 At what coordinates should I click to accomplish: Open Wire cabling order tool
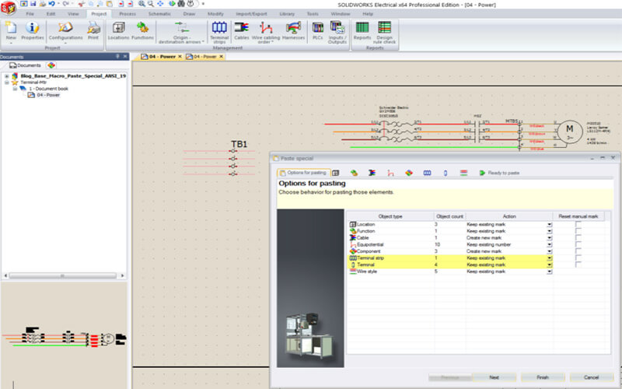click(267, 31)
